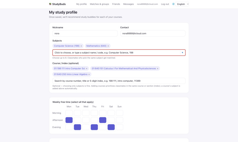Viewport: 238px width, 142px height.
Task: Go to Matches & groups
Action: (100, 4)
